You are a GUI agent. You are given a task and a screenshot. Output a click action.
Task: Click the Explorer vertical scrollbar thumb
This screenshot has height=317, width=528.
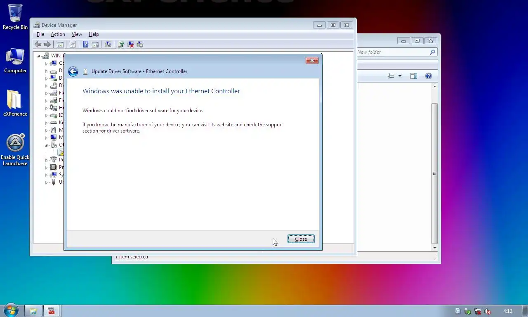point(434,173)
